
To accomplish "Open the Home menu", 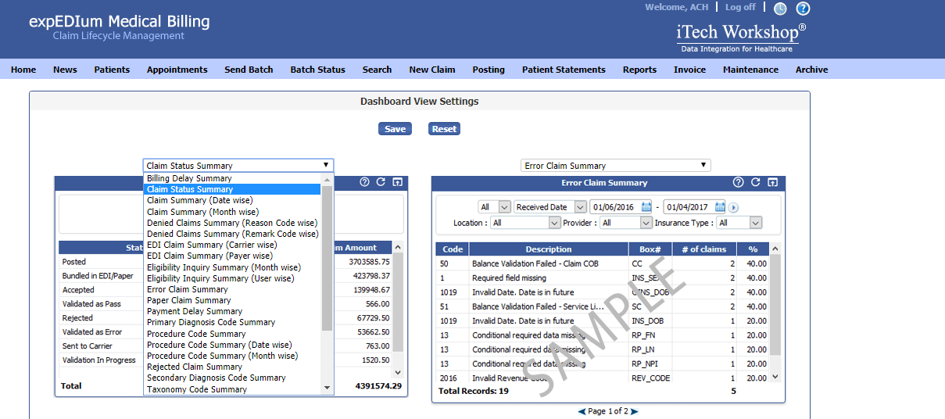I will [23, 70].
